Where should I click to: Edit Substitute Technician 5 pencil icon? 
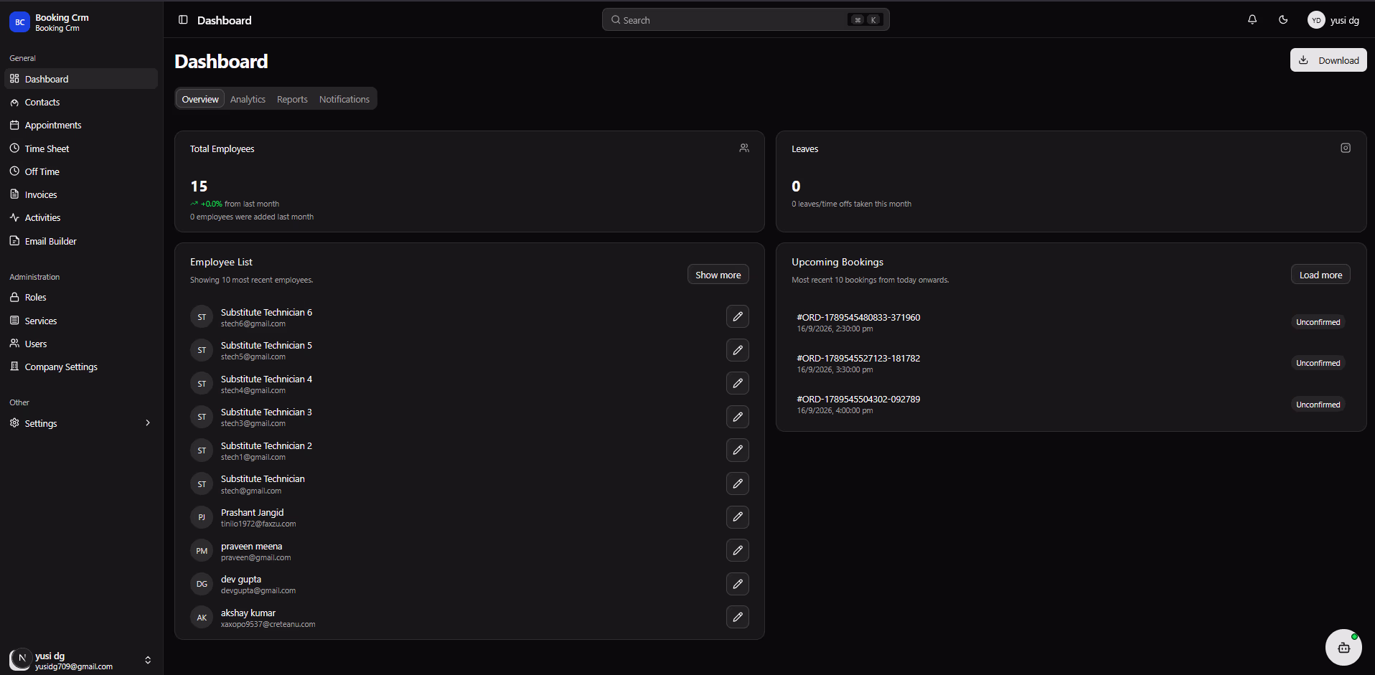tap(738, 350)
